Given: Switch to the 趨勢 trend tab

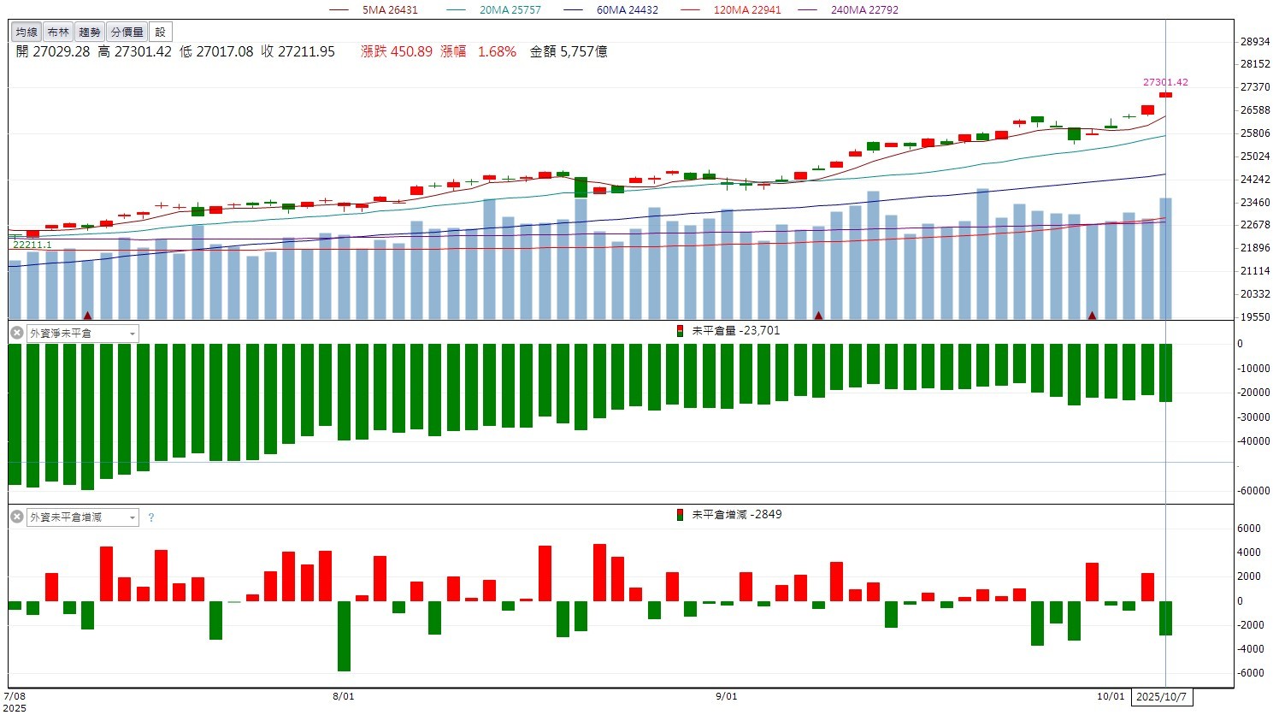Looking at the screenshot, I should 90,32.
